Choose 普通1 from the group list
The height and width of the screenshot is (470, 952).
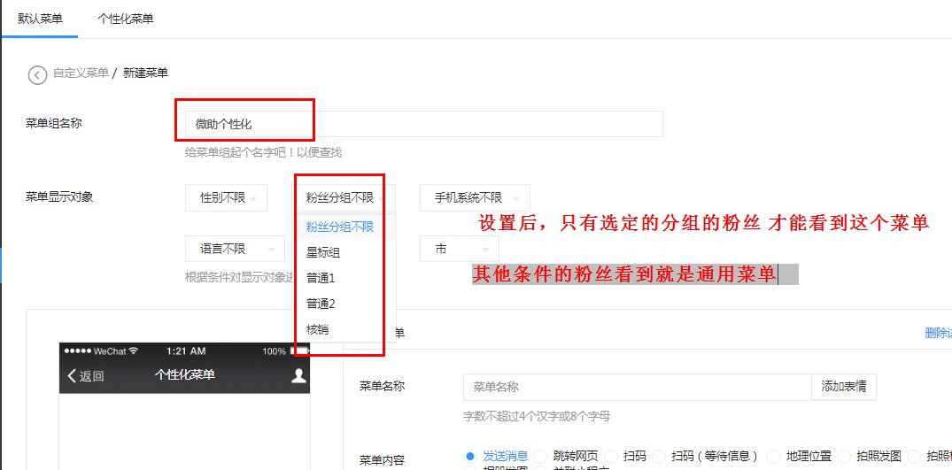tap(344, 278)
